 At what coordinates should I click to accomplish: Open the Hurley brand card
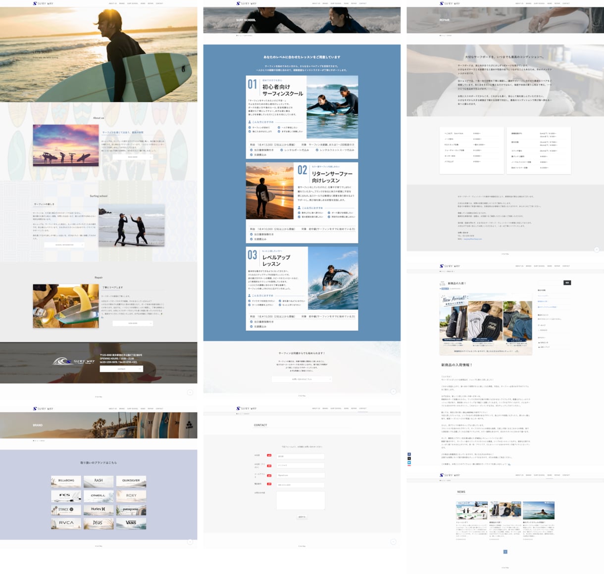pyautogui.click(x=99, y=509)
